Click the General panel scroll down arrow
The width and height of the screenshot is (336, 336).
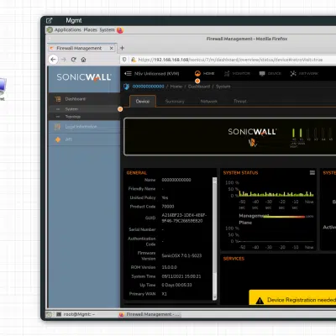pyautogui.click(x=215, y=297)
